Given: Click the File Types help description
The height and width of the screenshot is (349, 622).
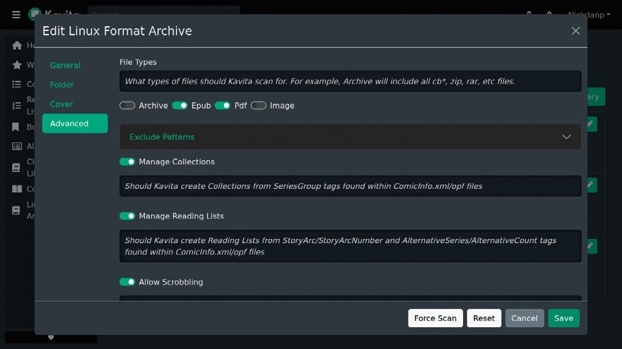Looking at the screenshot, I should (319, 81).
